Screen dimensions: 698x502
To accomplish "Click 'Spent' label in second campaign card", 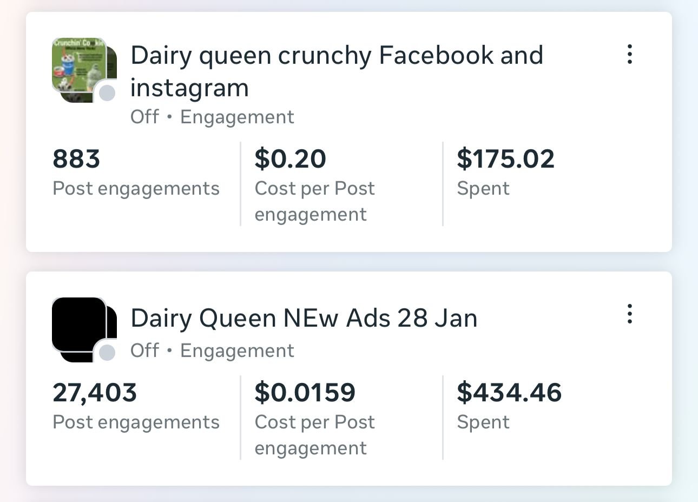I will click(x=483, y=422).
